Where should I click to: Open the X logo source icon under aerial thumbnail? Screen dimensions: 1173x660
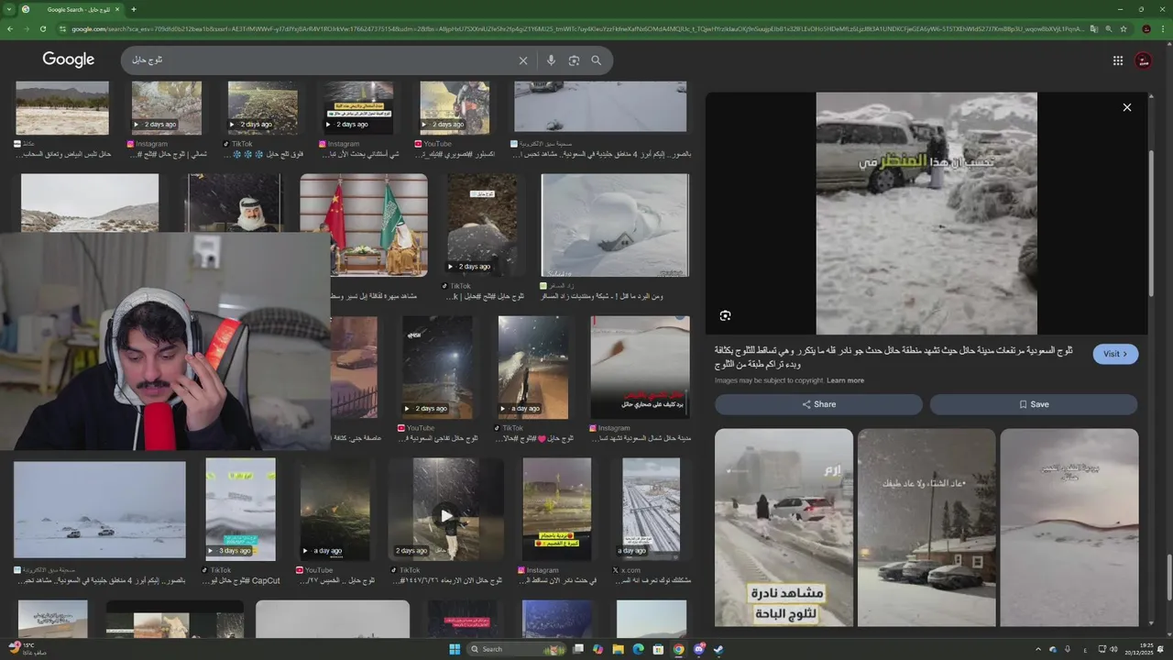(x=615, y=570)
